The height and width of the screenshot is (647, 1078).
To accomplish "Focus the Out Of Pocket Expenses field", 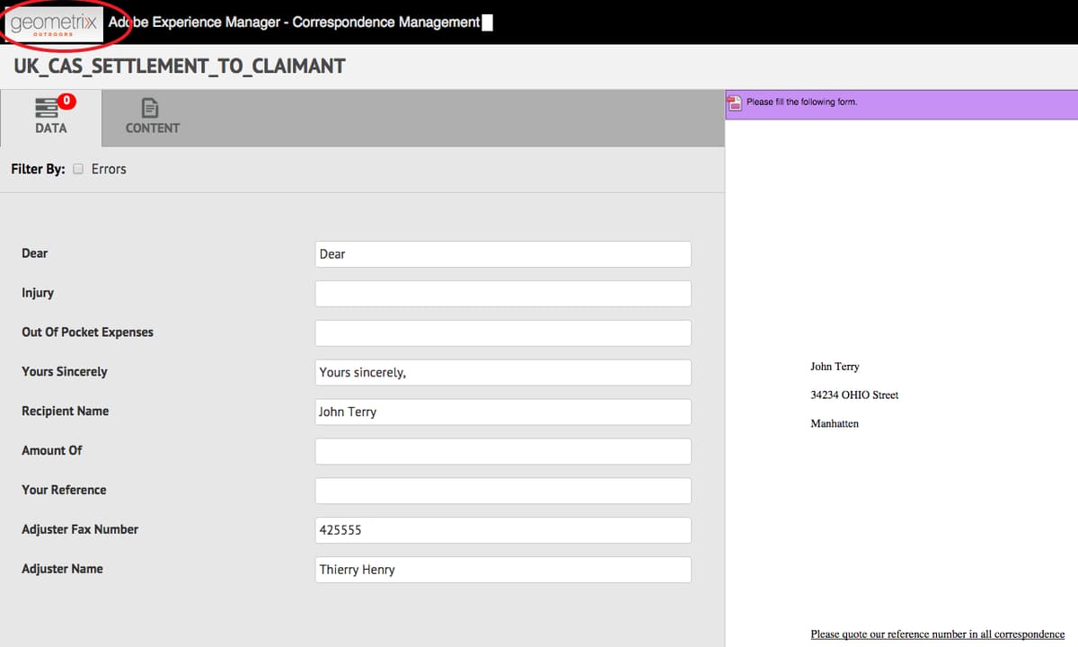I will 502,332.
